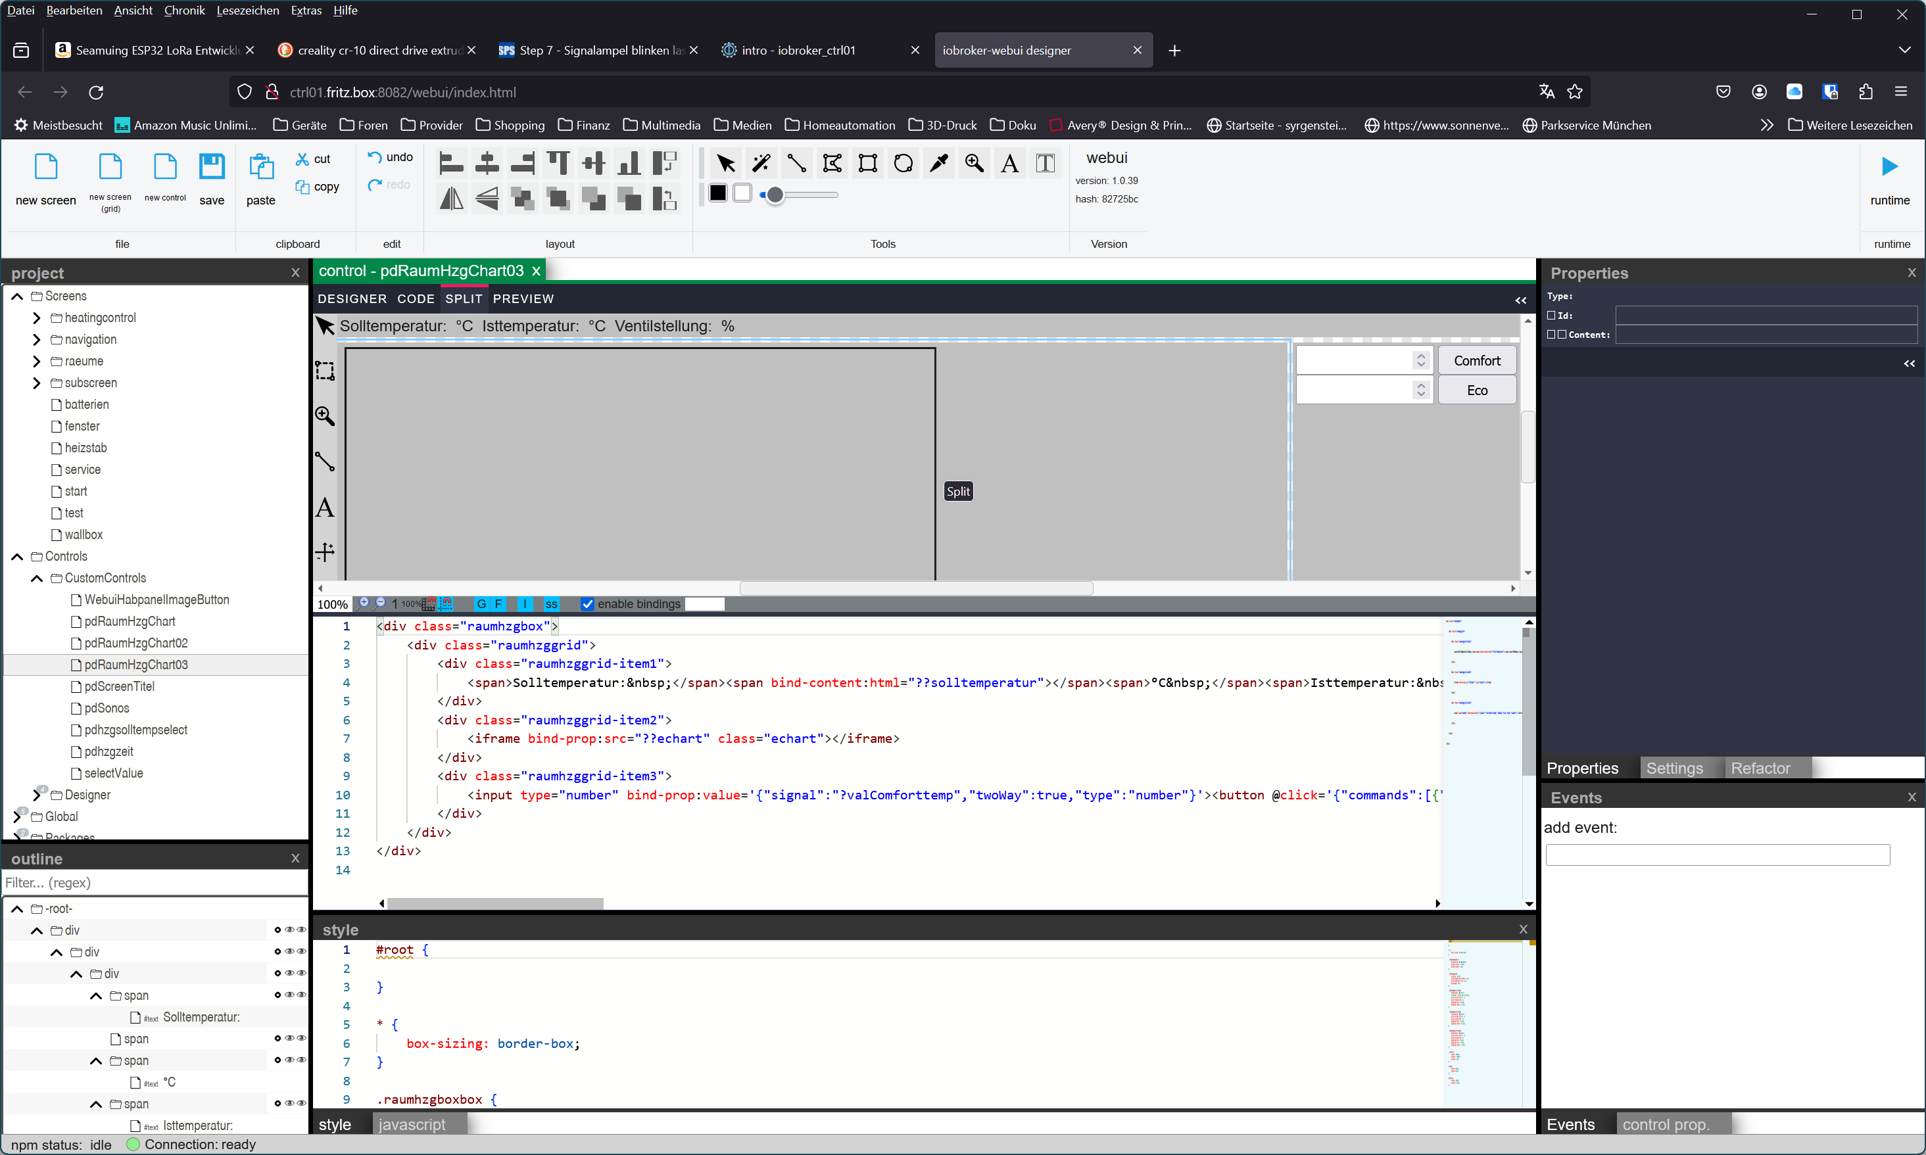Collapse the CustomControls folder
Image resolution: width=1926 pixels, height=1155 pixels.
coord(37,578)
